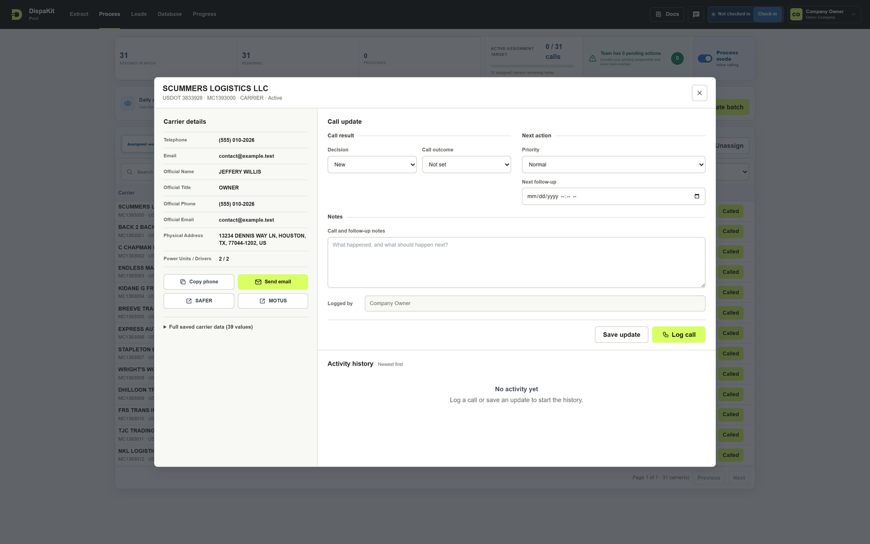Click the Assigned work tab behind modal
The height and width of the screenshot is (544, 870).
coord(139,144)
